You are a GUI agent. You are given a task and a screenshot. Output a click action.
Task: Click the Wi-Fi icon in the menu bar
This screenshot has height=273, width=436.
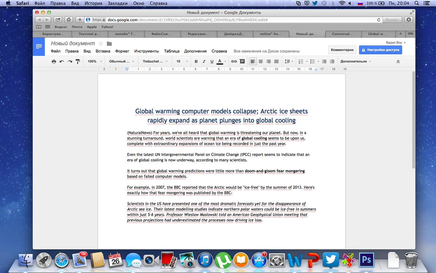click(342, 3)
